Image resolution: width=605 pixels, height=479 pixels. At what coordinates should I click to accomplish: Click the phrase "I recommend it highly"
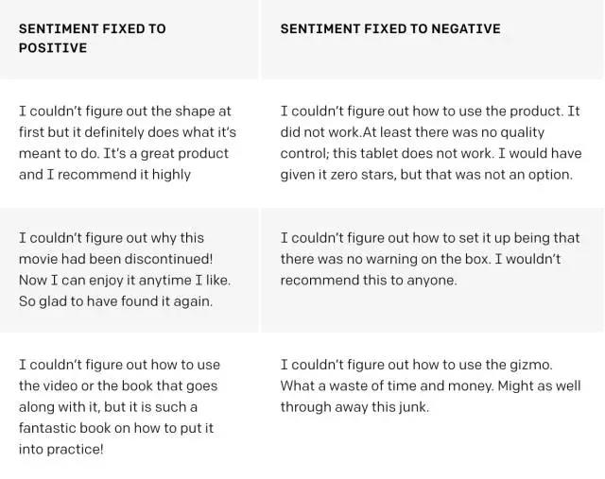[x=118, y=174]
